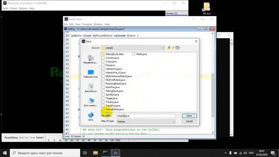Open Options menu in Robocode window
This screenshot has width=279, height=157.
[23, 8]
